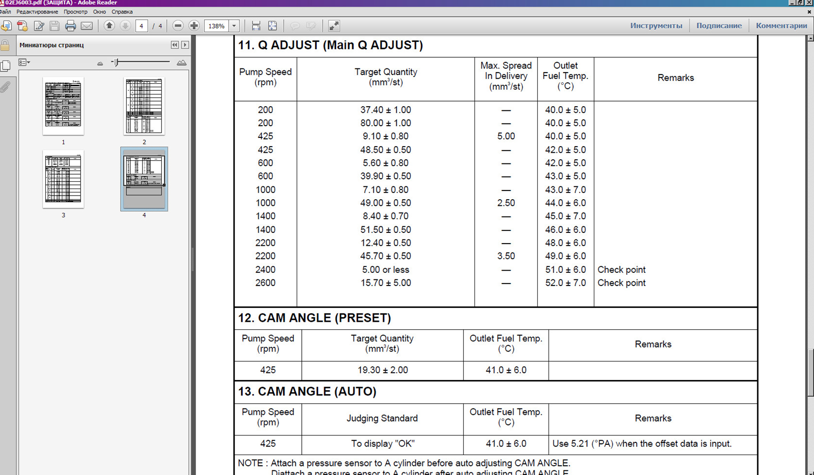Click the fit-width scrolling mode icon

point(256,26)
